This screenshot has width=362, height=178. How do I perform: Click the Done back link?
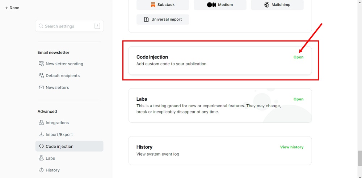(x=12, y=8)
